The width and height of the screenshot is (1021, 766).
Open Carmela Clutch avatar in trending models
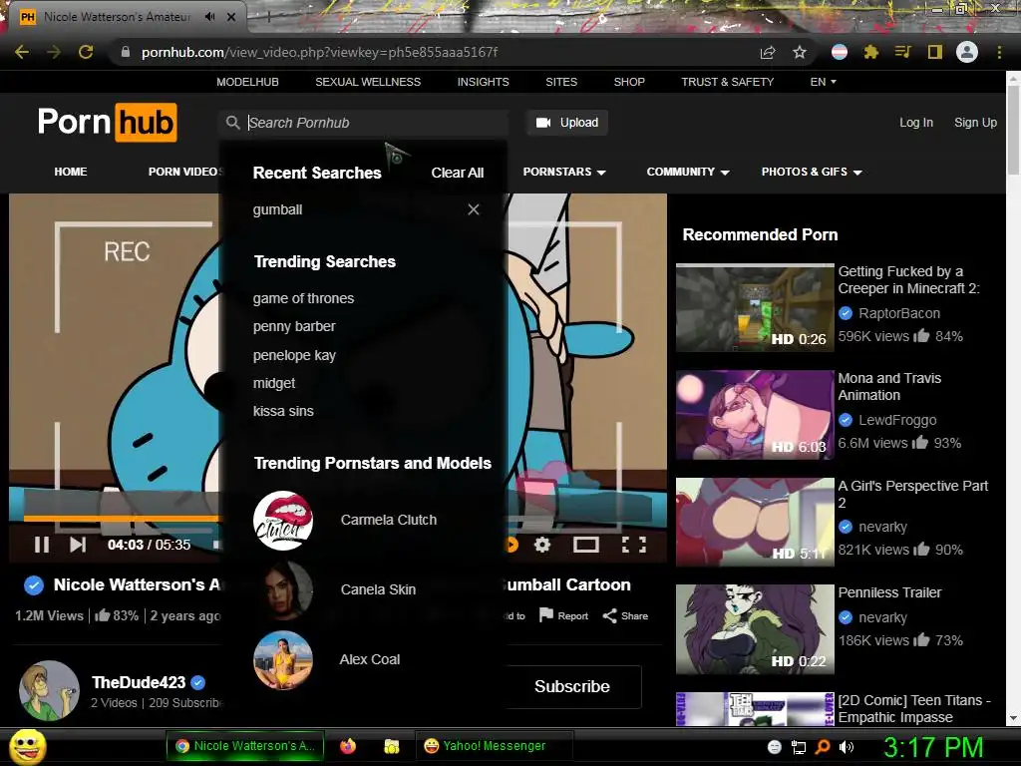[283, 520]
